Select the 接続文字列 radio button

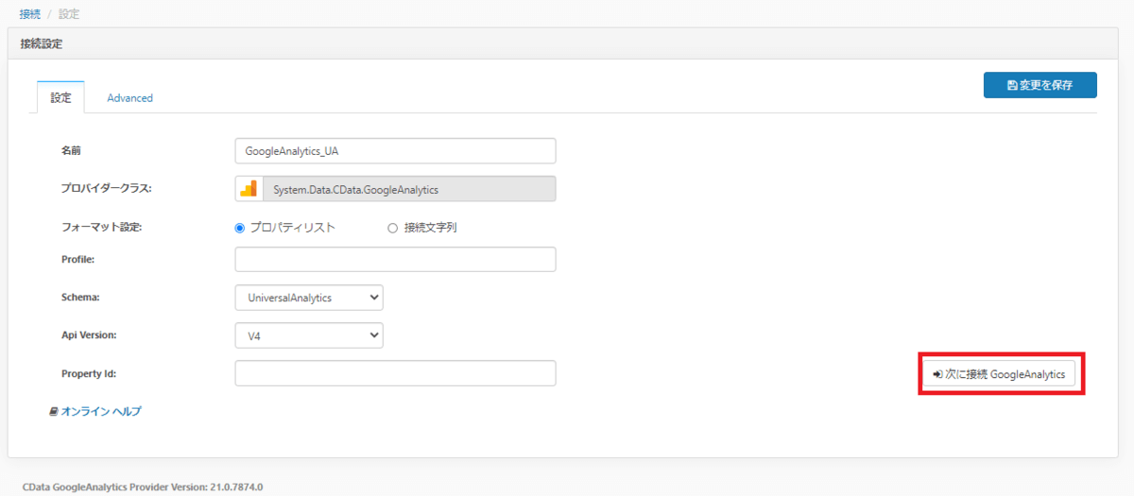click(393, 228)
